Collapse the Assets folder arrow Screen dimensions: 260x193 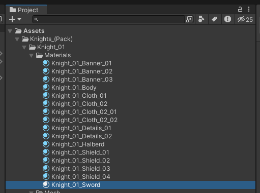(x=10, y=31)
